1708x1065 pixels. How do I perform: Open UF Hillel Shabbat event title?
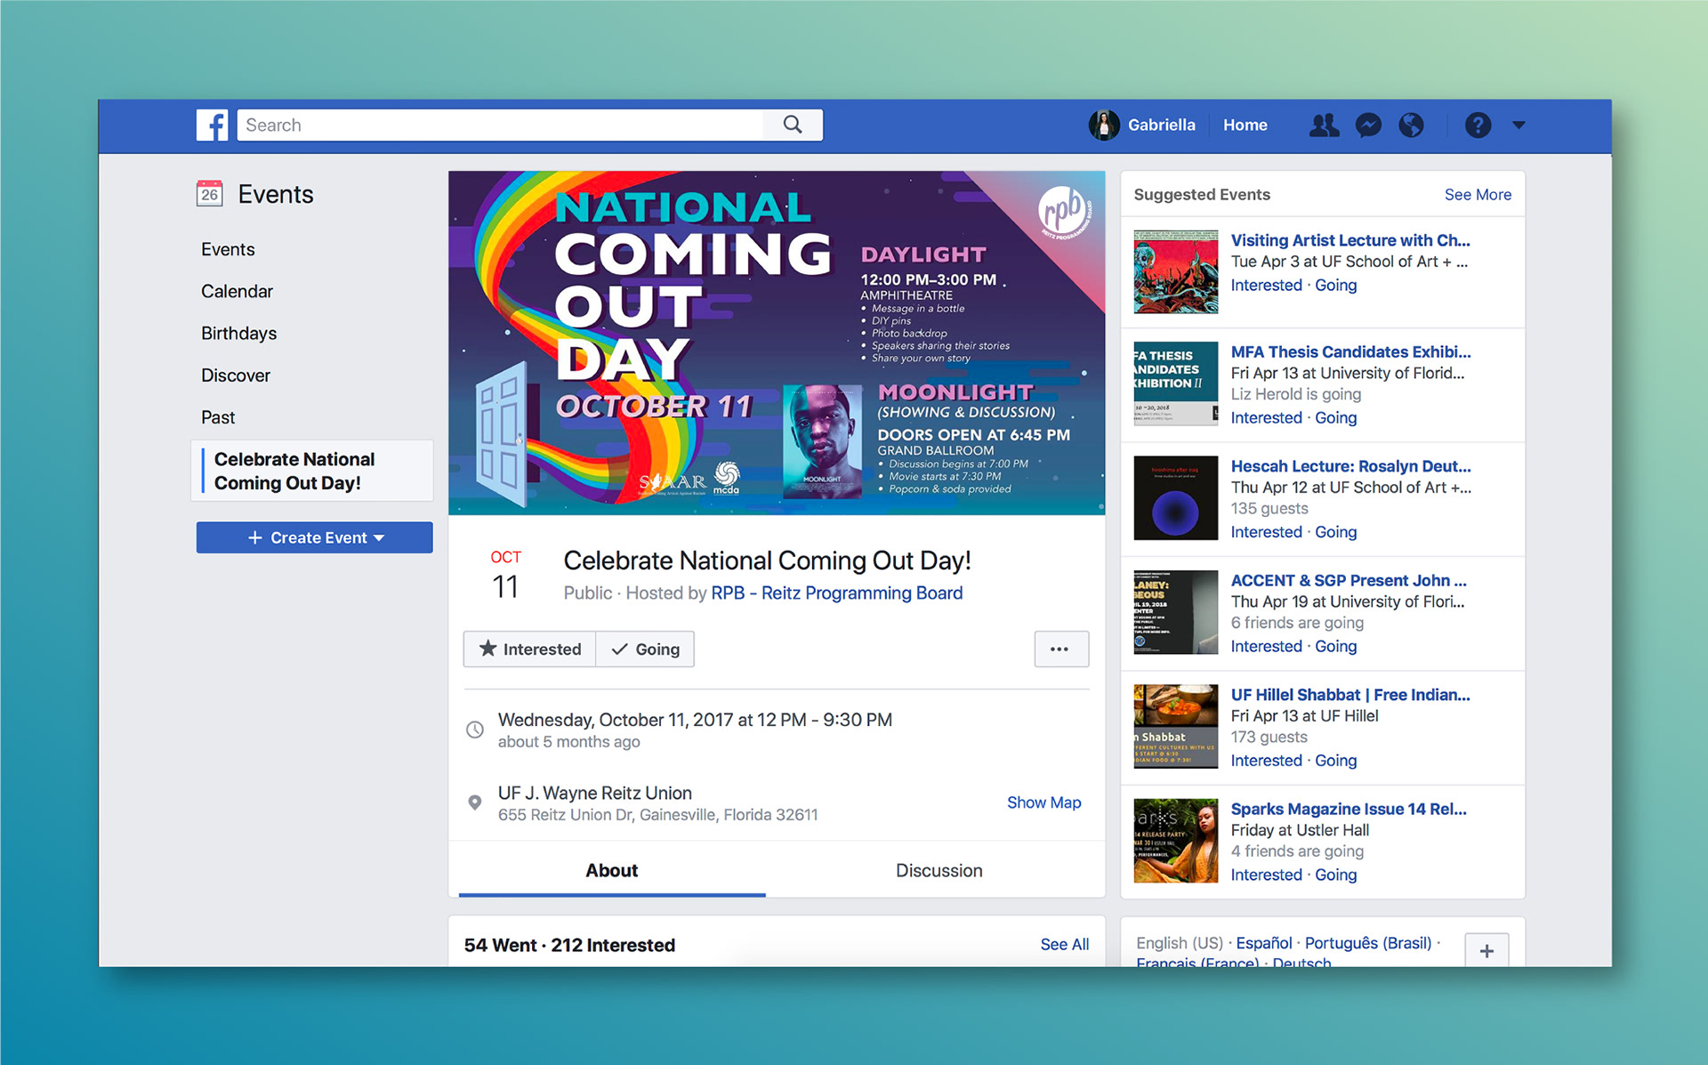pyautogui.click(x=1350, y=695)
